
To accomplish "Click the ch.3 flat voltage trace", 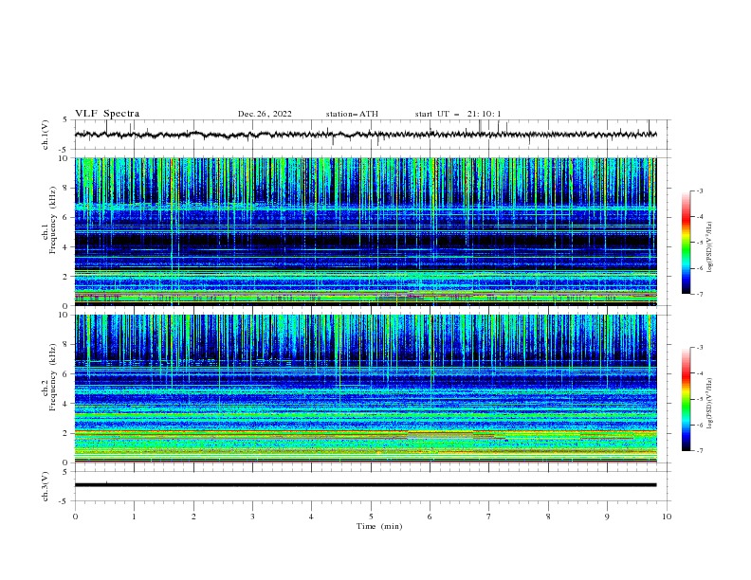I will [365, 485].
